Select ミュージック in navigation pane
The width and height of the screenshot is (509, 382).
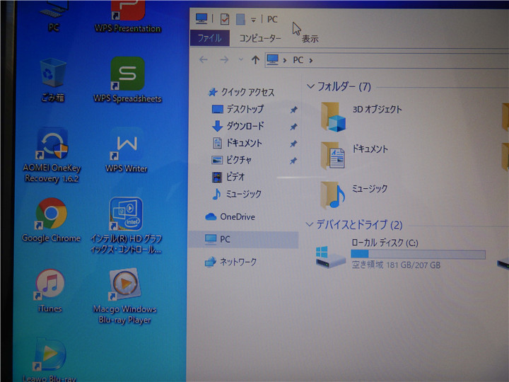coord(237,195)
